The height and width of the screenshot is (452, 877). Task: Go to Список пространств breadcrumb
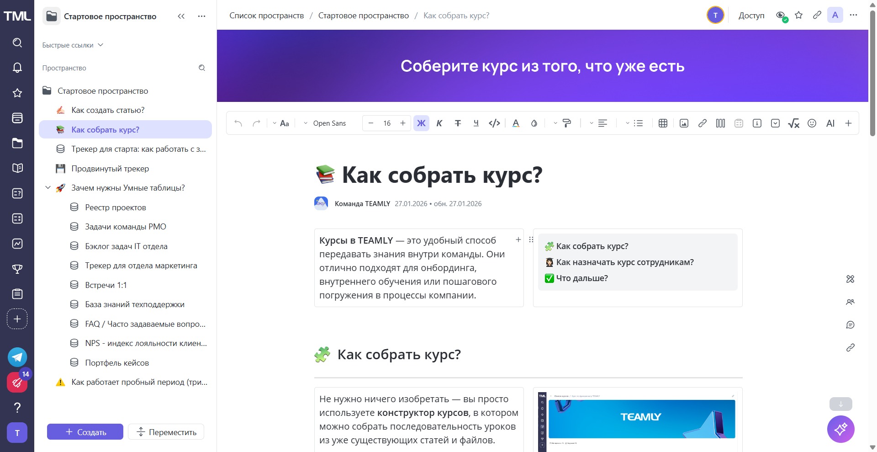266,16
